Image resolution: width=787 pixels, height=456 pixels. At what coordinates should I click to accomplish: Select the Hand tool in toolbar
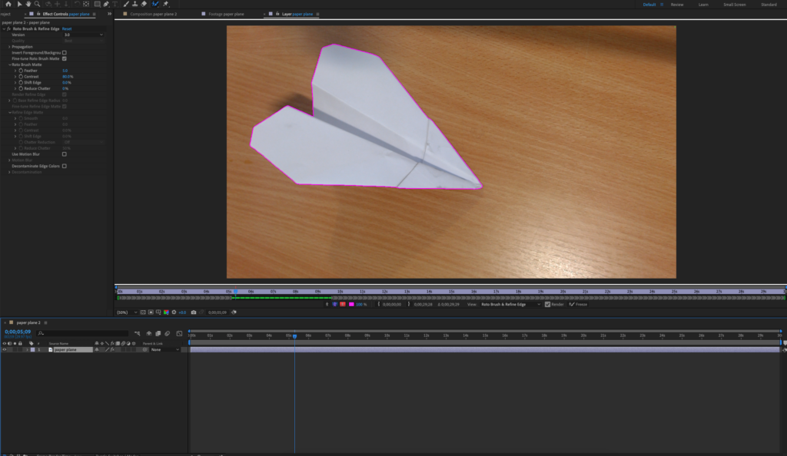click(x=28, y=4)
